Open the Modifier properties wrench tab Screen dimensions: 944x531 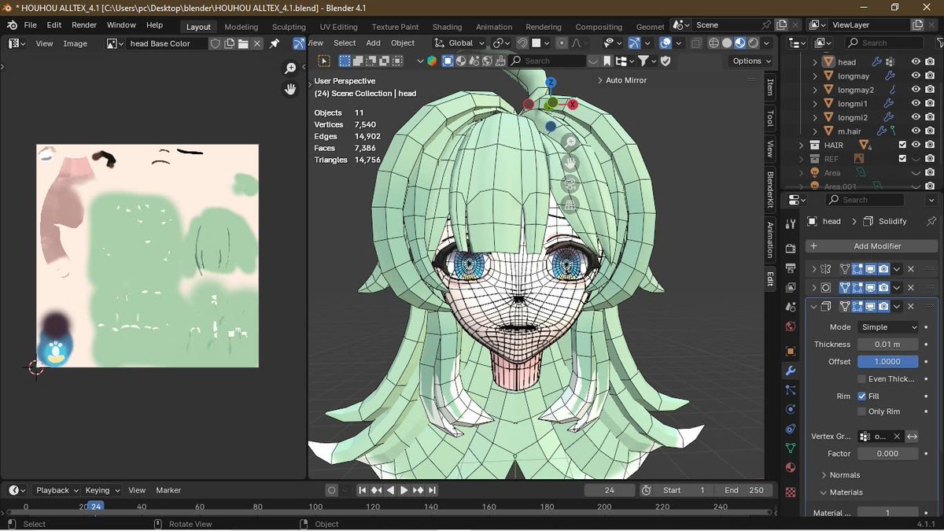click(791, 371)
